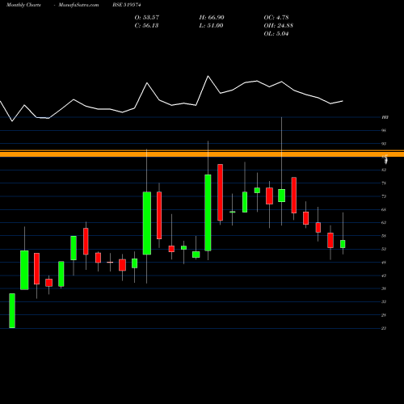Viewport: 404px width, 404px height.
Task: Click the 73 price axis label
Action: [x=384, y=196]
